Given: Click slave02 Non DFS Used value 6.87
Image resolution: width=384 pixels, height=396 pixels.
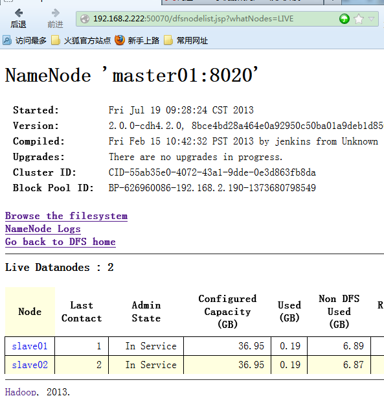Looking at the screenshot, I should pyautogui.click(x=354, y=365).
